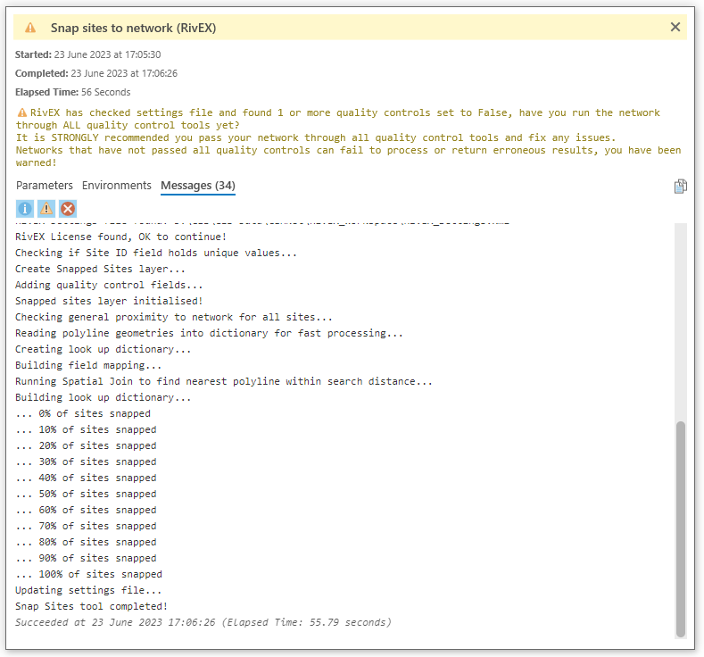Click 'Reading polyline geometries into dictionary' message
Screen dimensions: 704x657
(x=209, y=333)
